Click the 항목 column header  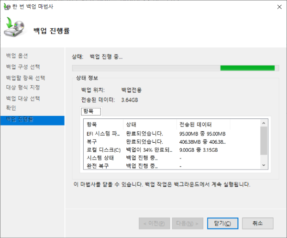[x=103, y=125]
